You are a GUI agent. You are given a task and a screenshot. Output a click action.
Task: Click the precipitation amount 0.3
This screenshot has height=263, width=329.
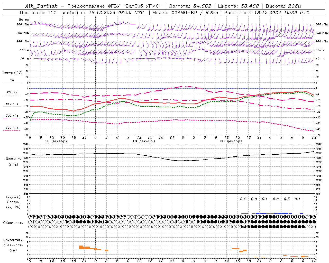tap(276, 199)
